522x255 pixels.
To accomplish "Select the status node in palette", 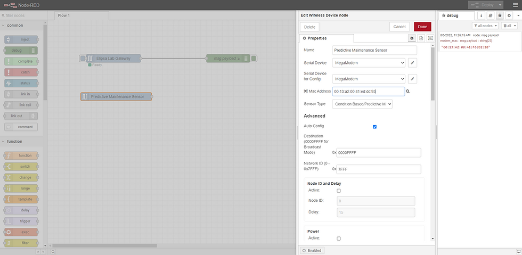I will point(21,83).
